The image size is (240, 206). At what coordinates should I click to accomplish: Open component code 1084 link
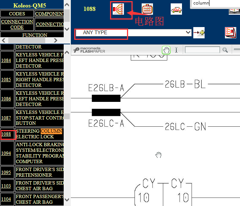[6, 61]
